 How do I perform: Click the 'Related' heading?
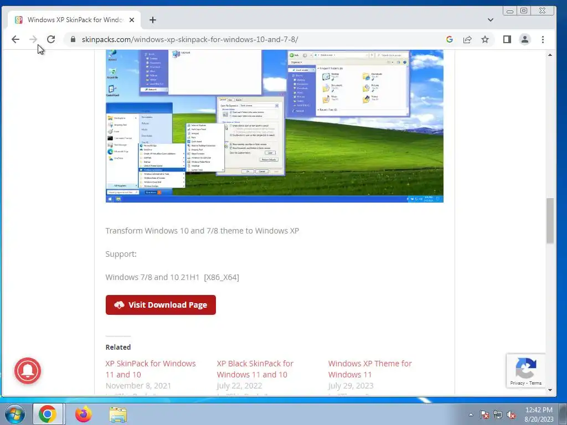click(118, 347)
